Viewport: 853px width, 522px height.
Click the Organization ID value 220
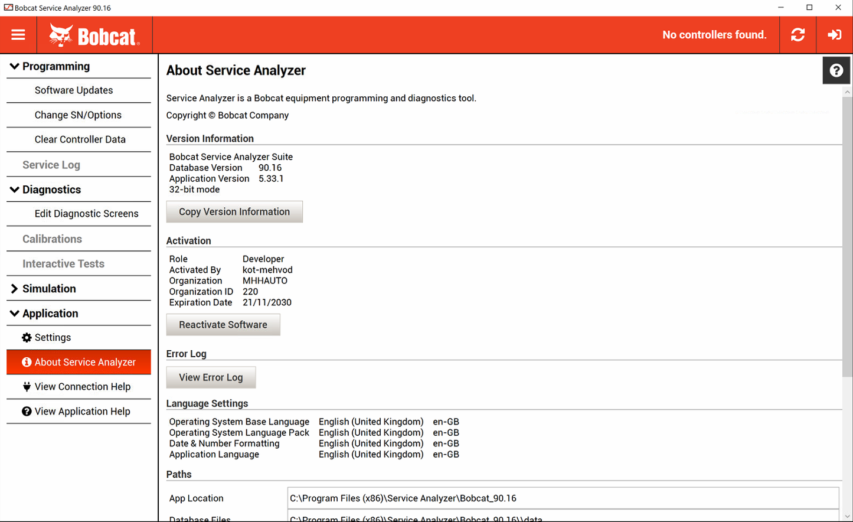(250, 292)
